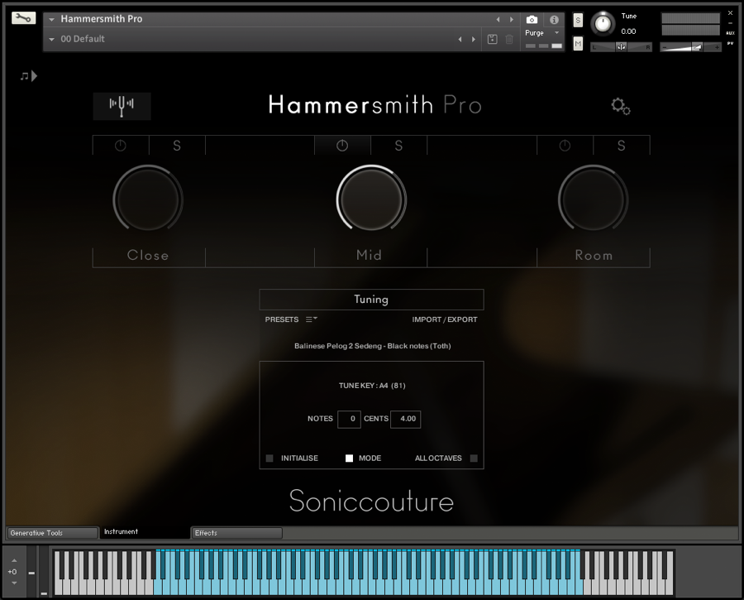Click the Tune 0.00 value
Image resolution: width=744 pixels, height=600 pixels.
(x=628, y=31)
